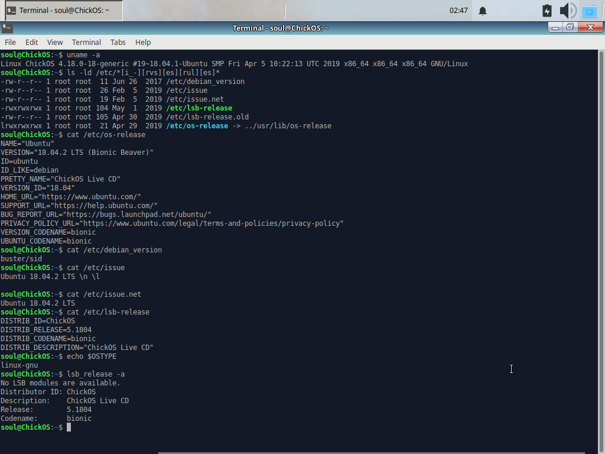Image resolution: width=605 pixels, height=454 pixels.
Task: Click the 'cat /etc/issue.net' command line
Action: 71,294
